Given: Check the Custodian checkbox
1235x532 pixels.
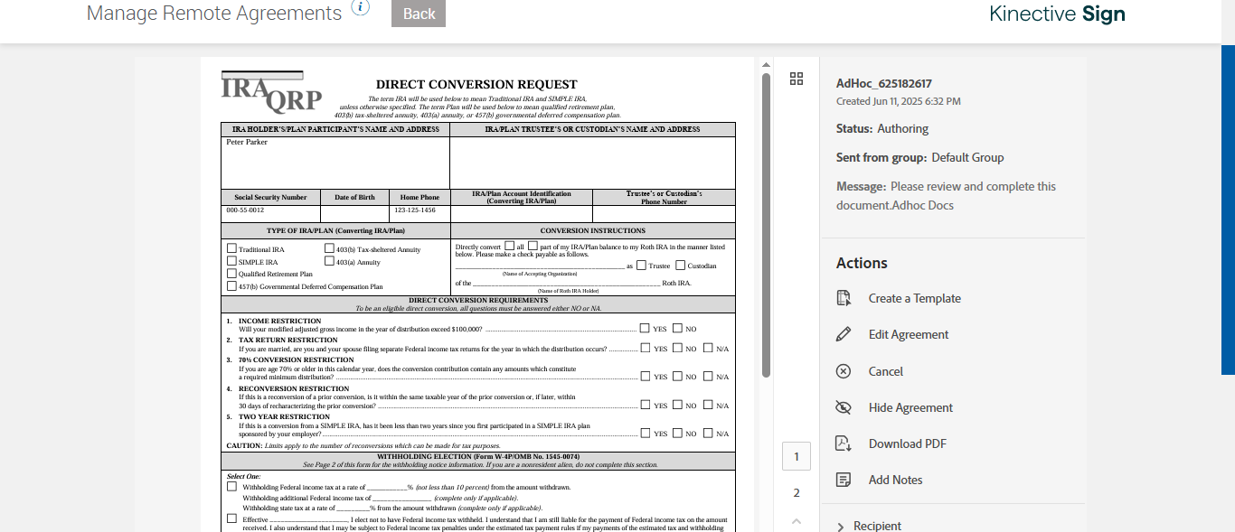Looking at the screenshot, I should (680, 265).
